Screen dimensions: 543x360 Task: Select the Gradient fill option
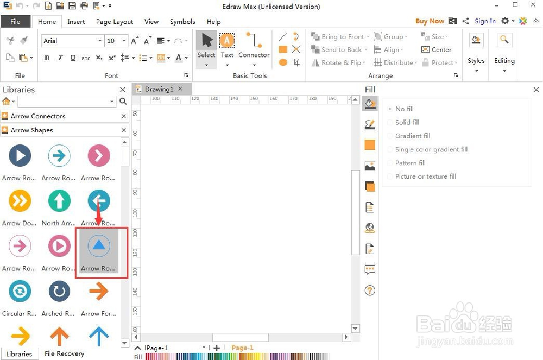(409, 136)
